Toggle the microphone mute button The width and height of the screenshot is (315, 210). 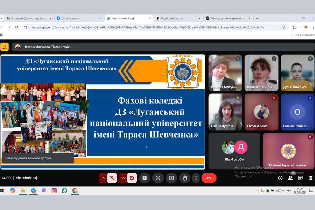pos(112,178)
